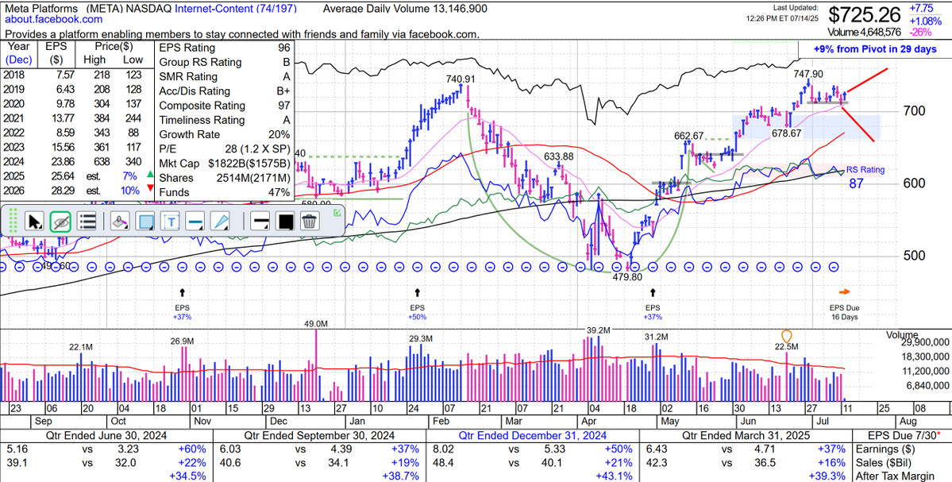952x482 pixels.
Task: Click the Volume 4,648,576 readout
Action: pos(865,32)
